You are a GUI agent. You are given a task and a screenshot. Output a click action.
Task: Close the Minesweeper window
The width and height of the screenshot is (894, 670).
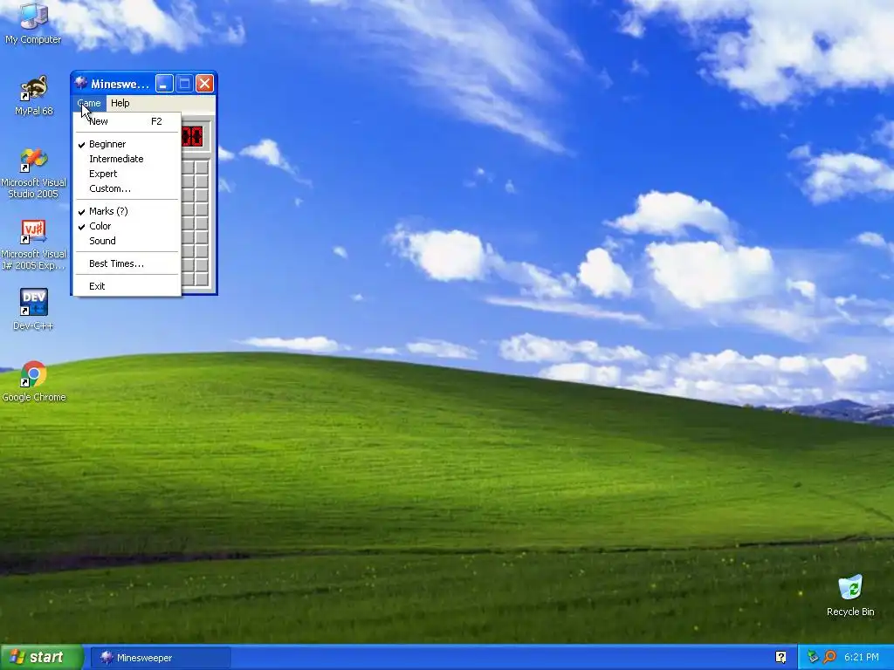pos(204,84)
